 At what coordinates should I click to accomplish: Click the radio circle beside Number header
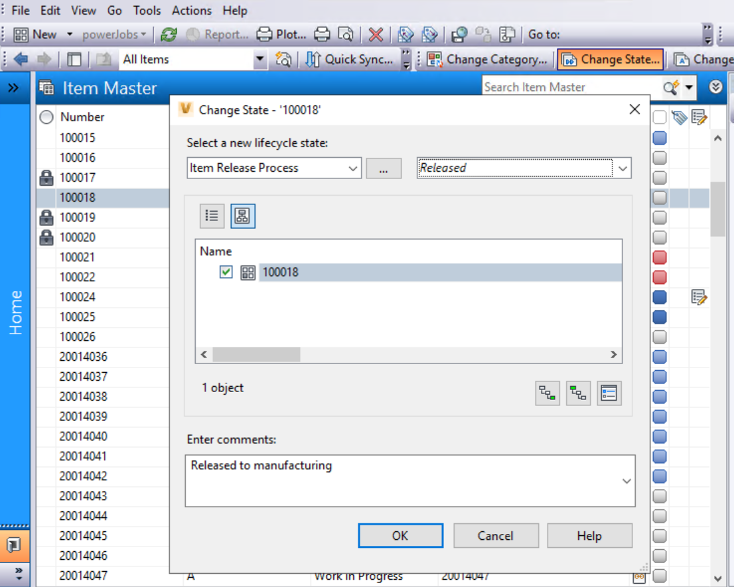point(46,117)
